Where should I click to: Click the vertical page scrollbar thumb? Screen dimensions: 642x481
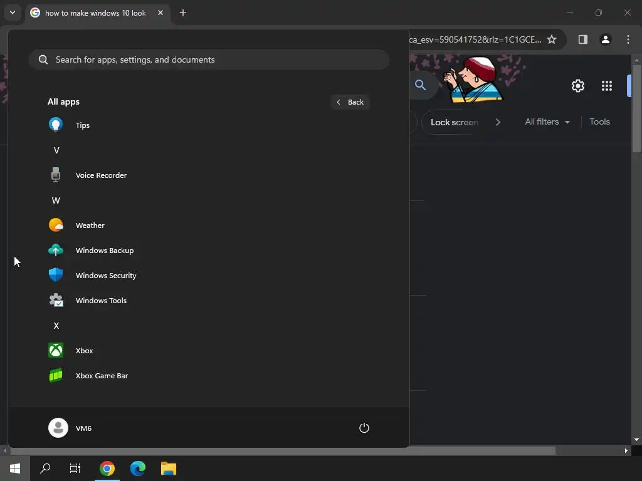[637, 108]
